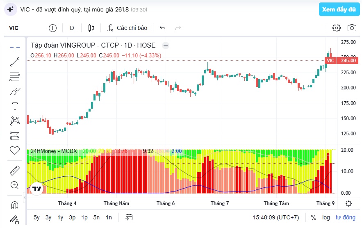Activate the zoom in tool
Image resolution: width=362 pixels, height=228 pixels.
14,185
